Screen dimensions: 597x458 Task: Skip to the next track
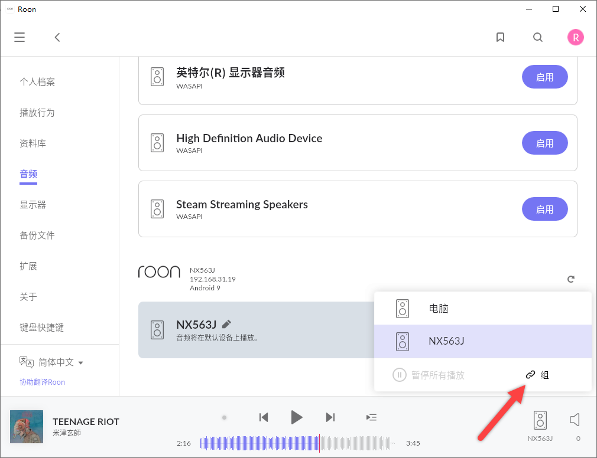330,417
